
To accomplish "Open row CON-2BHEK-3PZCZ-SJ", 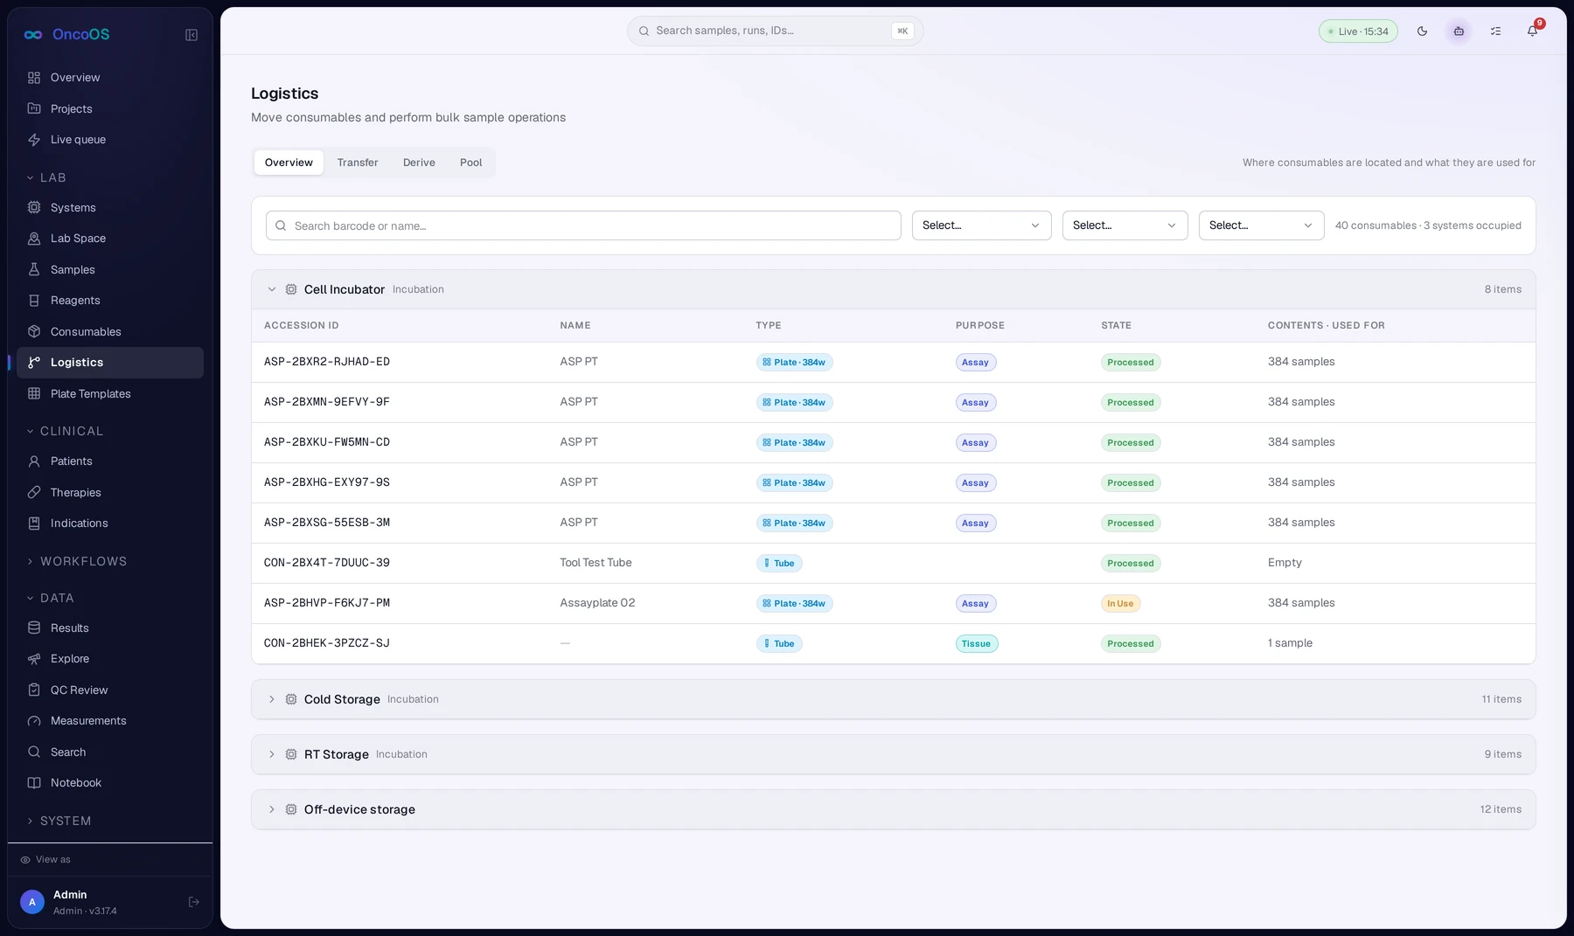I will [x=893, y=643].
